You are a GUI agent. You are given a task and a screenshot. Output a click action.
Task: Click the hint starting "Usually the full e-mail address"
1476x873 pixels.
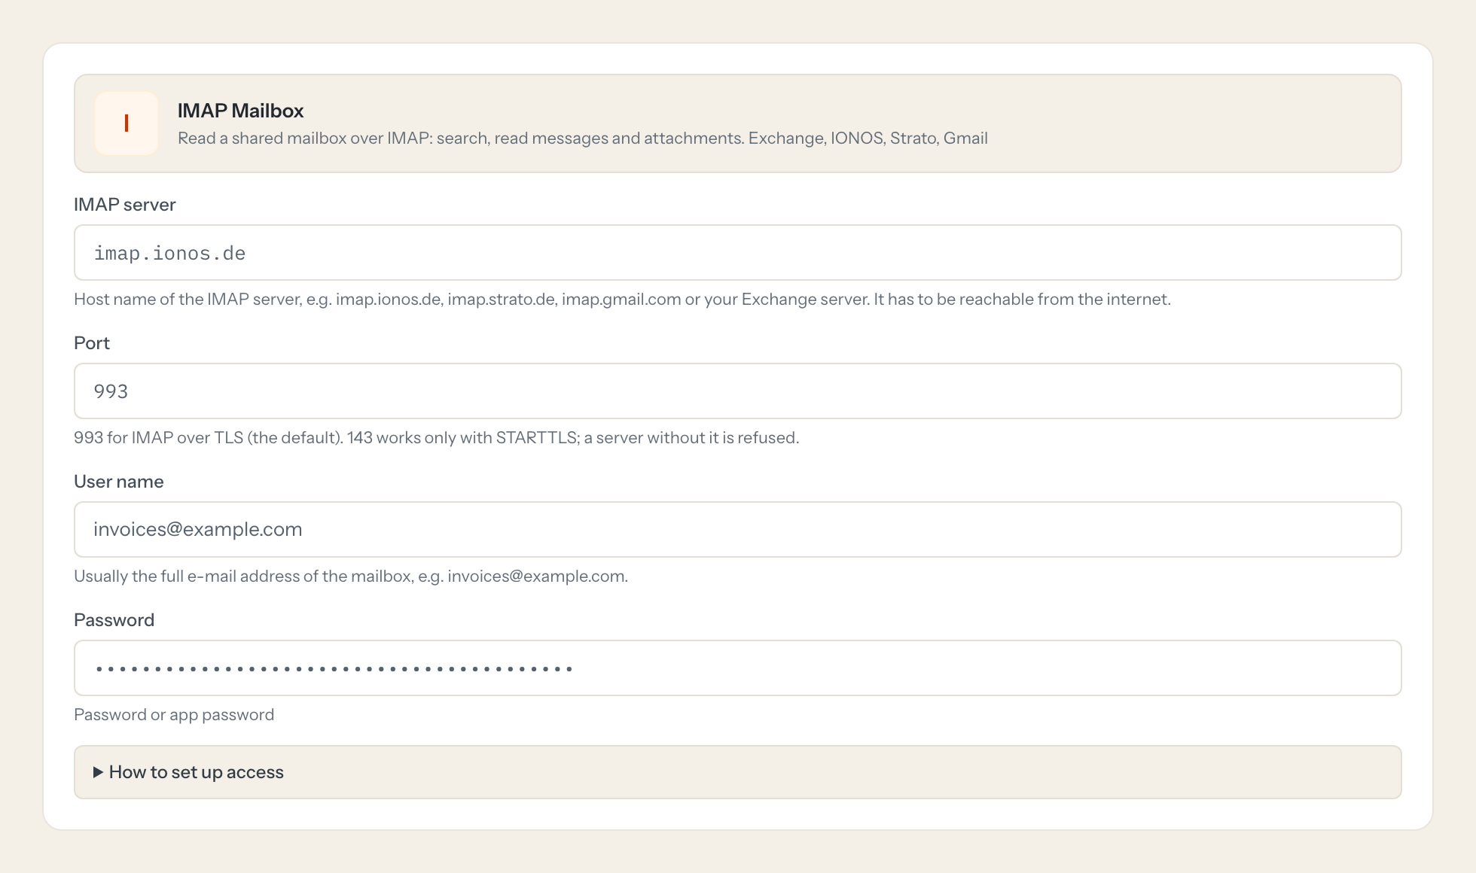click(x=351, y=576)
